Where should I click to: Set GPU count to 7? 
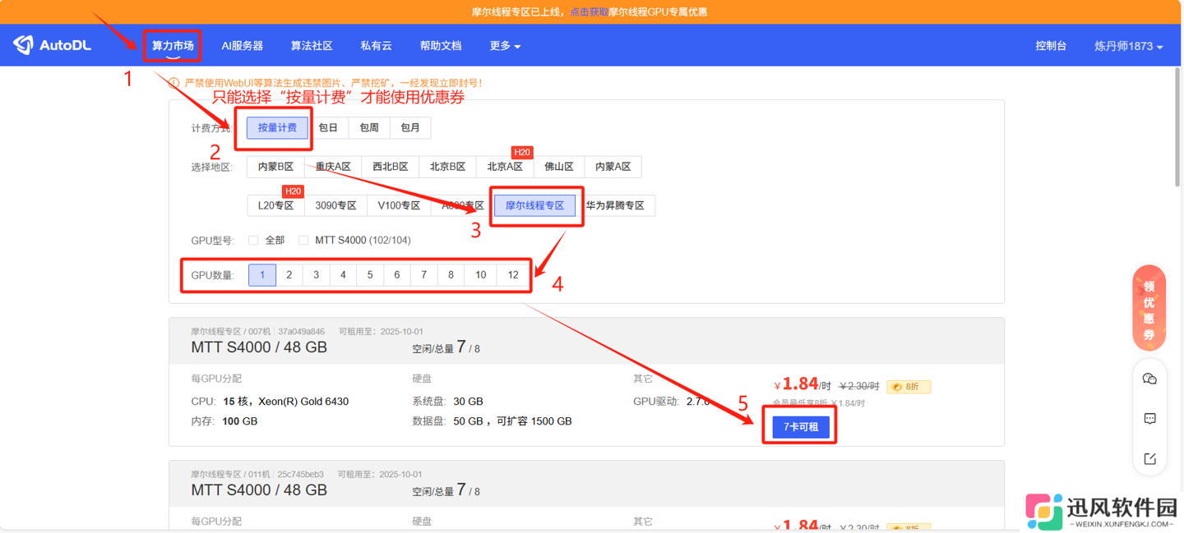pyautogui.click(x=423, y=275)
